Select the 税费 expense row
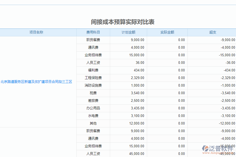Image resolution: width=236 pixels, height=157 pixels. [93, 93]
